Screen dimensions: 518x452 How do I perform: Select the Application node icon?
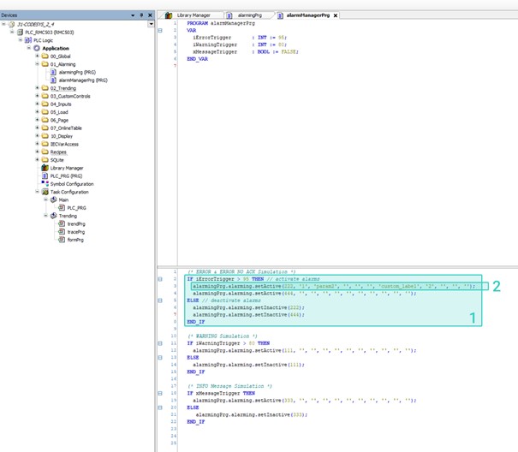pos(37,49)
